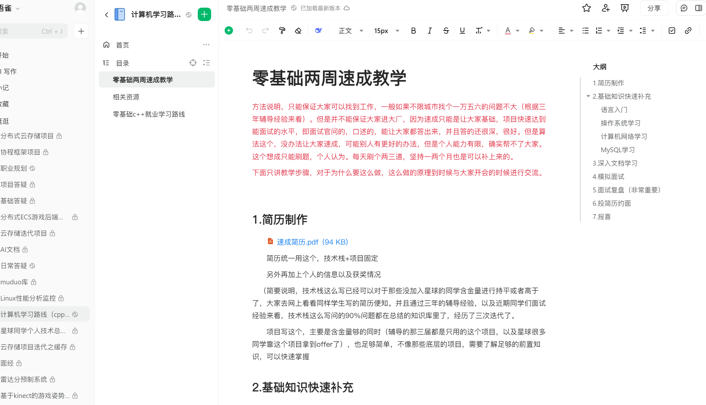Collapse outline section 2.基础知识快速补充

(588, 96)
